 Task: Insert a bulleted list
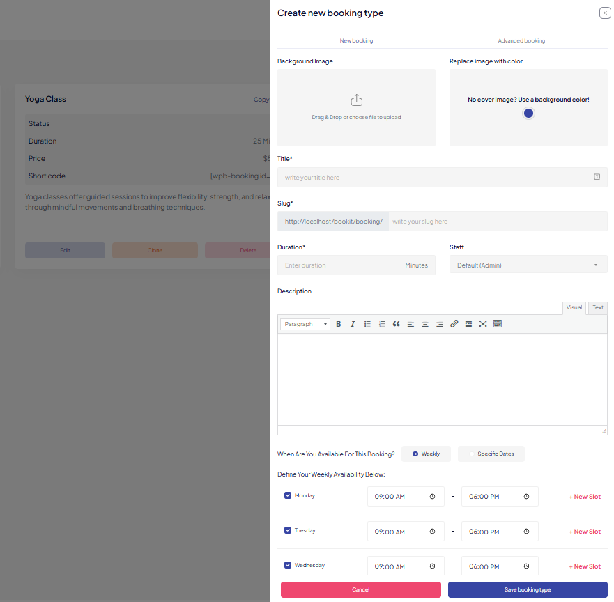[367, 324]
